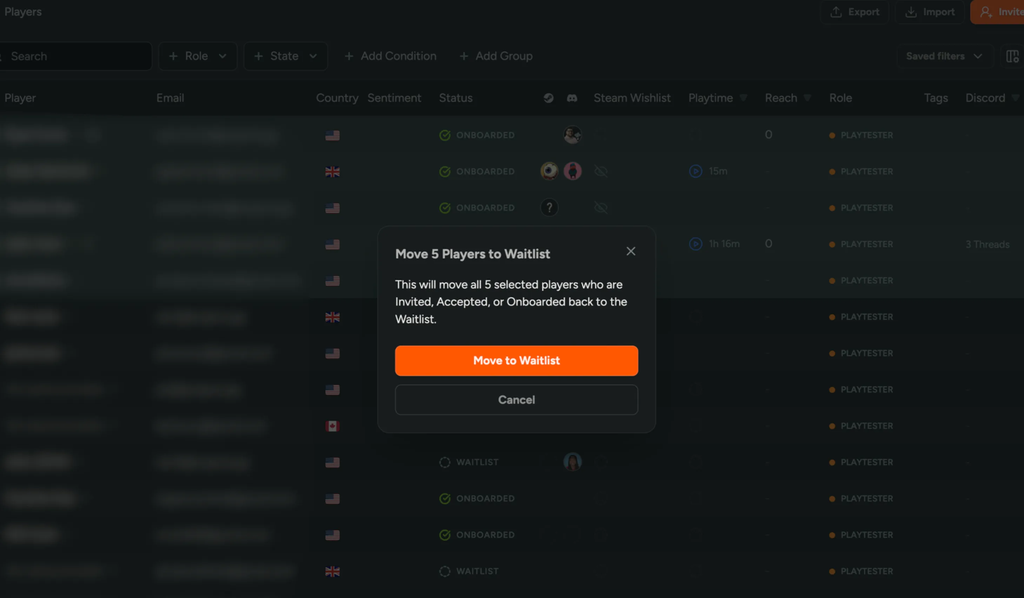Screen dimensions: 1024x598
Task: Click the play icon beside the 1h 16m playtime
Action: 695,244
